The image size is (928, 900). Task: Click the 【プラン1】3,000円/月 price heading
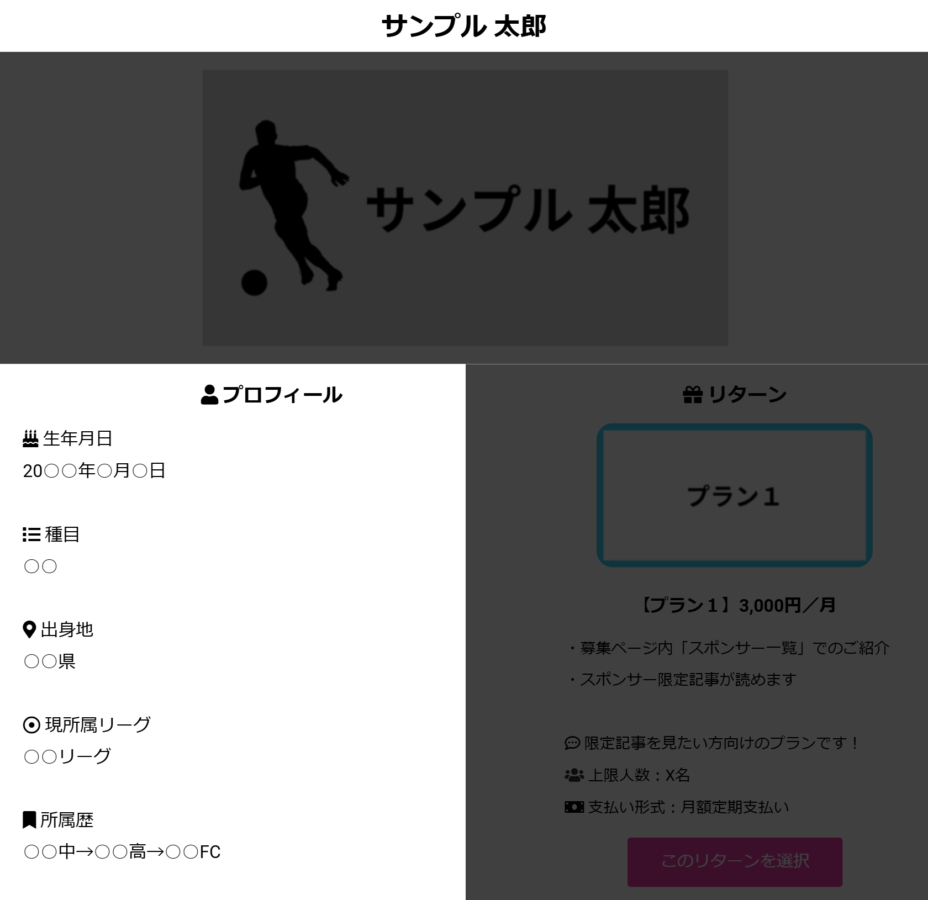[737, 605]
